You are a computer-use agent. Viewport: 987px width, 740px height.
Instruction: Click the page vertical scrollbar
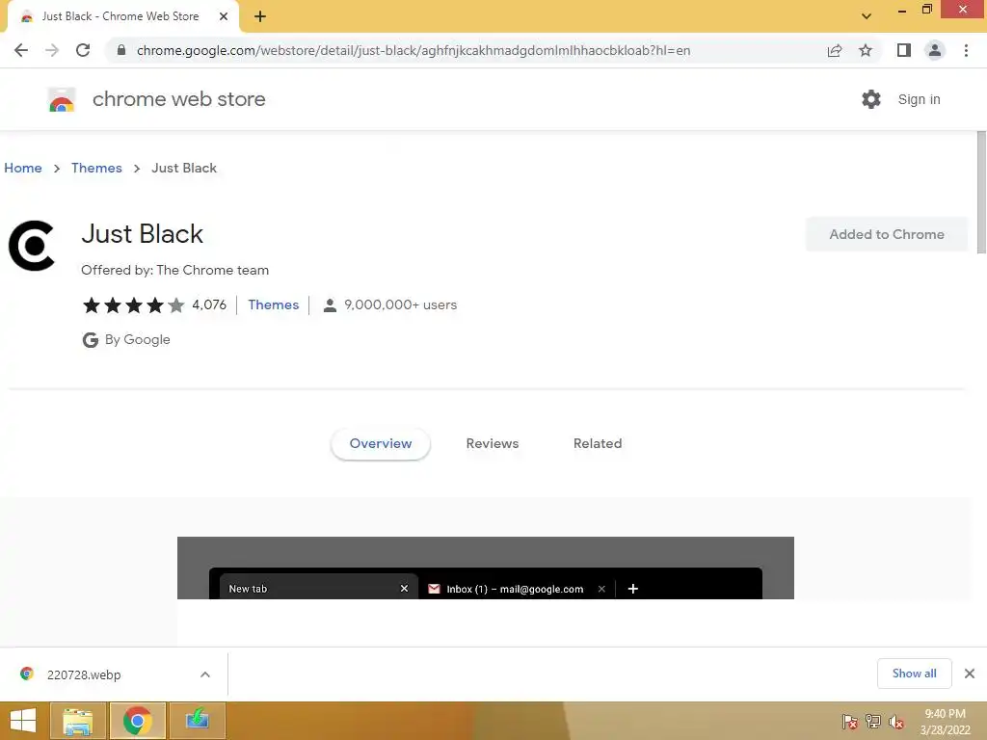click(x=980, y=193)
